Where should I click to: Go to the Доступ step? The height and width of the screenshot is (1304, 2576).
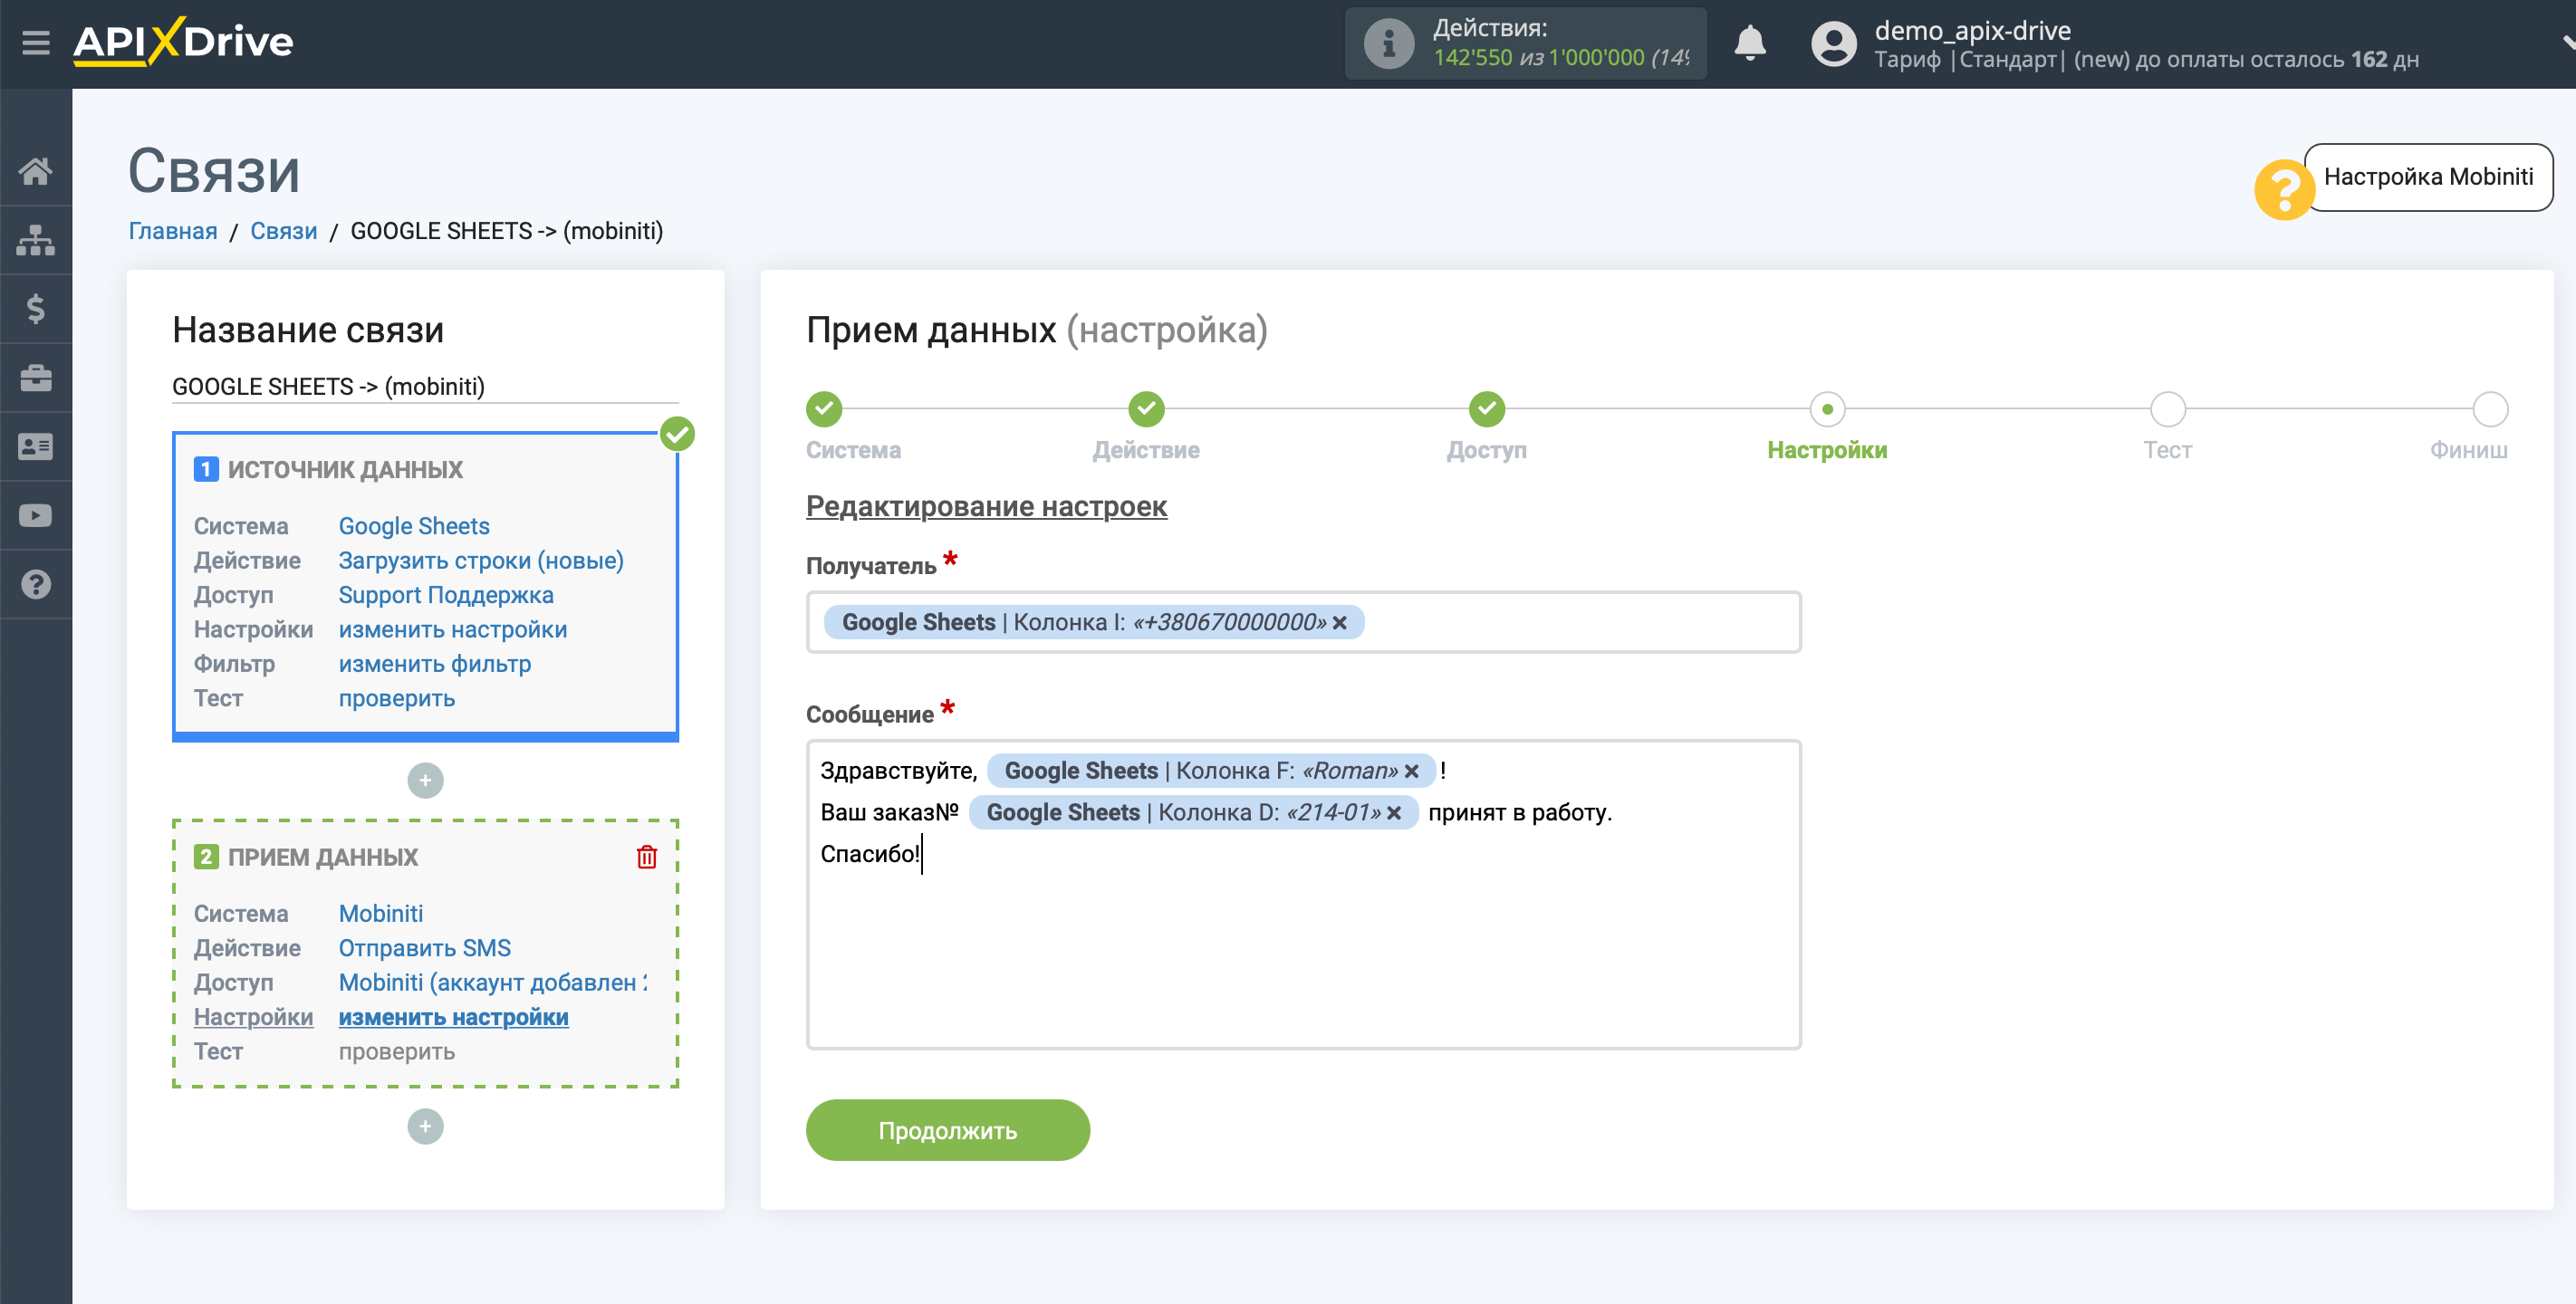coord(1487,409)
